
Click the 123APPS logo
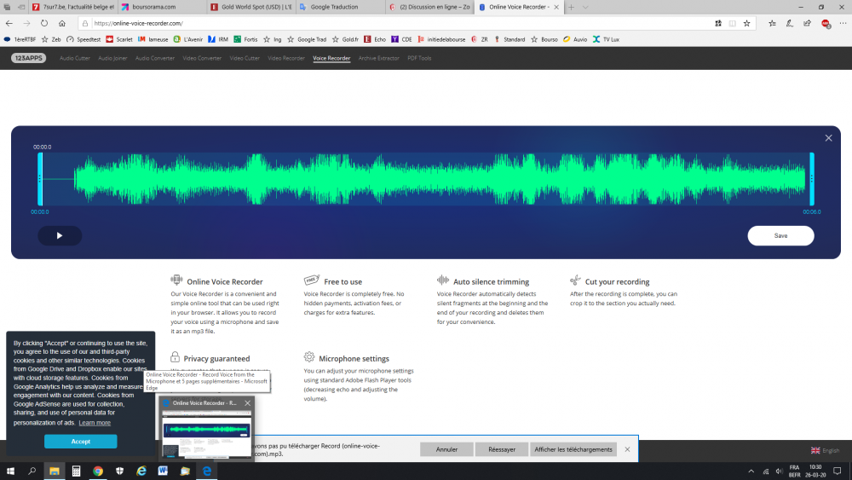click(30, 58)
